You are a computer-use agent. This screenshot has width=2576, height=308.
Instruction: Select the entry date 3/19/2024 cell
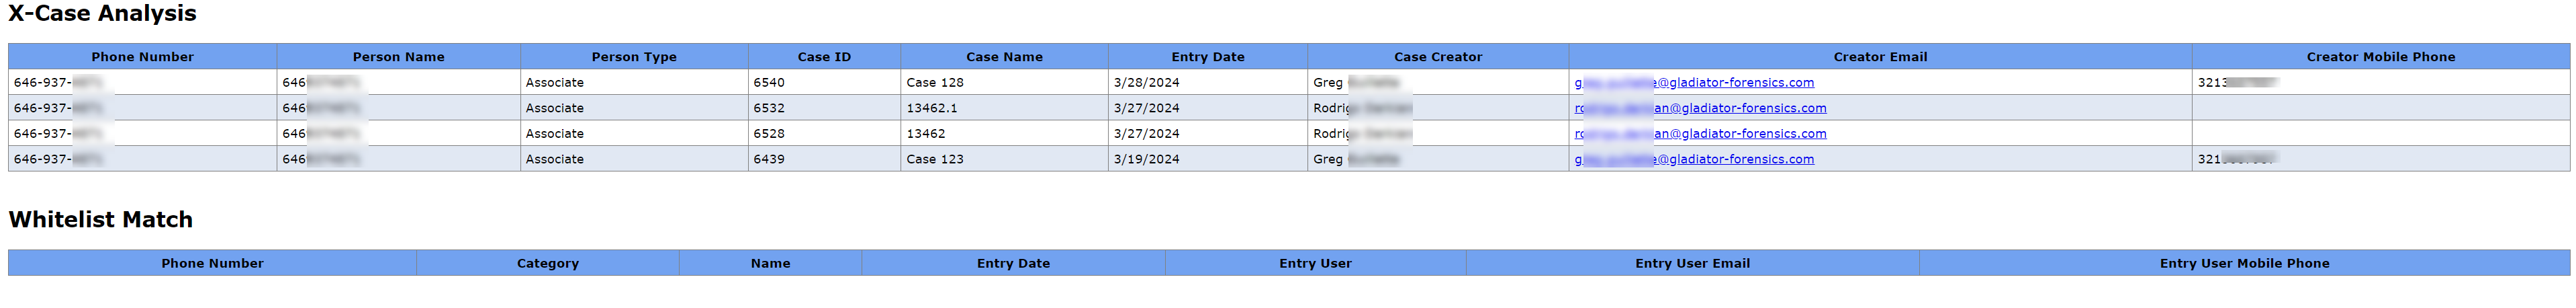click(x=1146, y=159)
